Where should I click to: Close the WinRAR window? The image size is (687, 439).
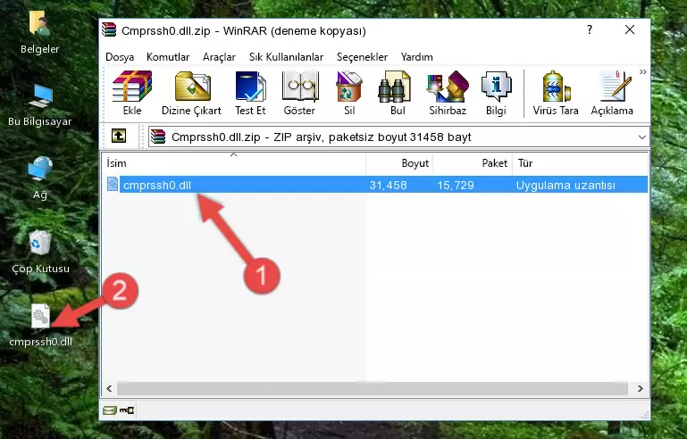pos(630,29)
